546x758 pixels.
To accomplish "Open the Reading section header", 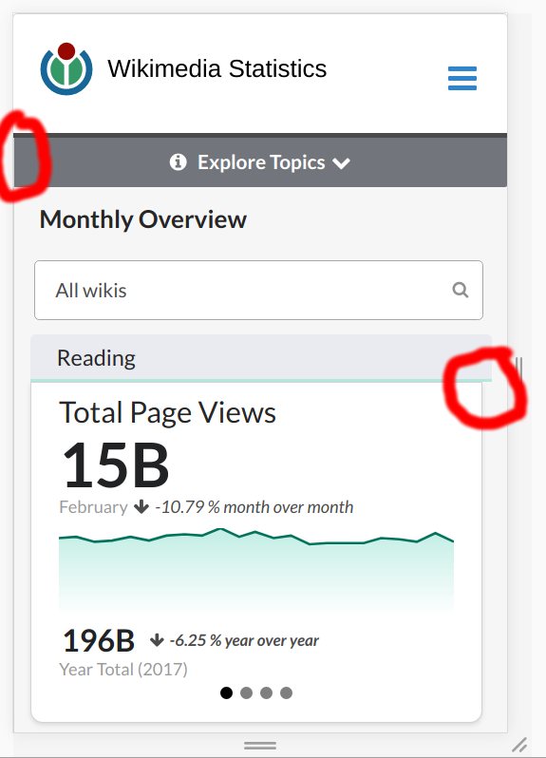I will (261, 358).
